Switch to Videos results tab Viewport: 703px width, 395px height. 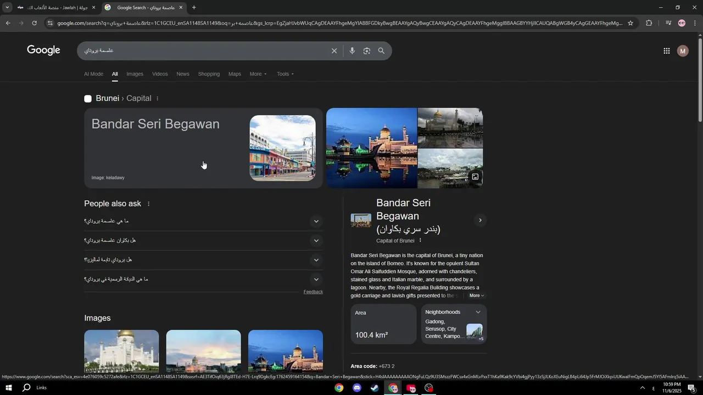point(160,74)
